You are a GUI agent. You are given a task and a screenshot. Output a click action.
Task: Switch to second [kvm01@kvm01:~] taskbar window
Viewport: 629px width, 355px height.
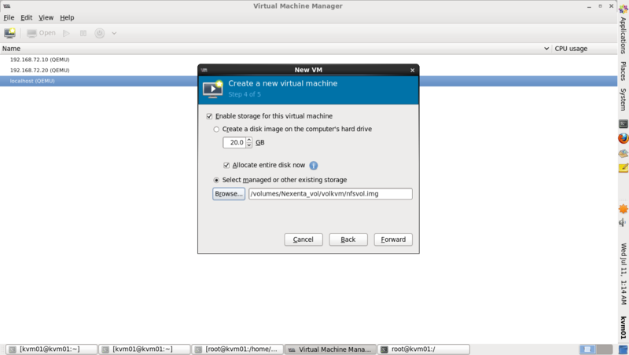coord(145,350)
